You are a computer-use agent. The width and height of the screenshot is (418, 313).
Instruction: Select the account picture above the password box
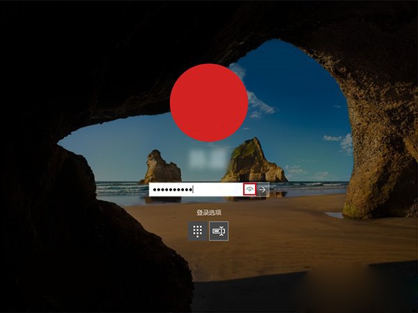[209, 102]
